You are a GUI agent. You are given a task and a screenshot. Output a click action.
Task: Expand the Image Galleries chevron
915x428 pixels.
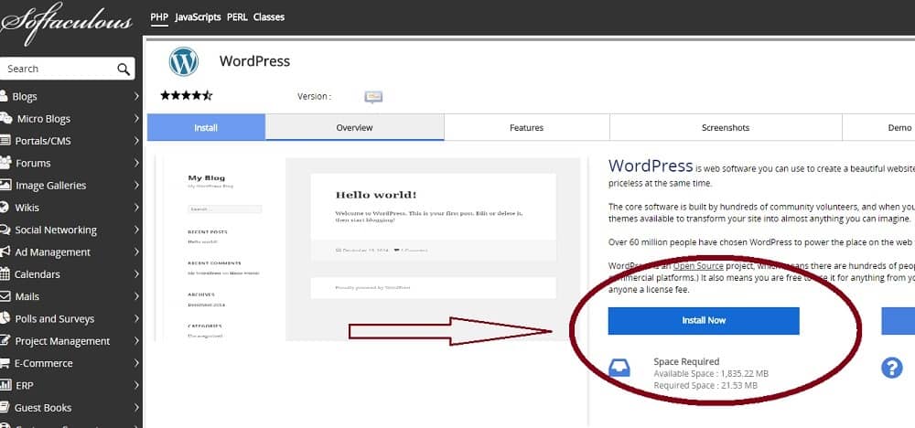136,185
